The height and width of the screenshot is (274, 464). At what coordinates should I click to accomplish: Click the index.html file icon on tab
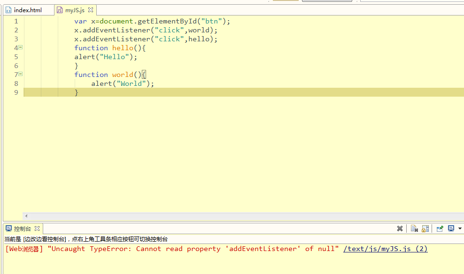[8, 10]
